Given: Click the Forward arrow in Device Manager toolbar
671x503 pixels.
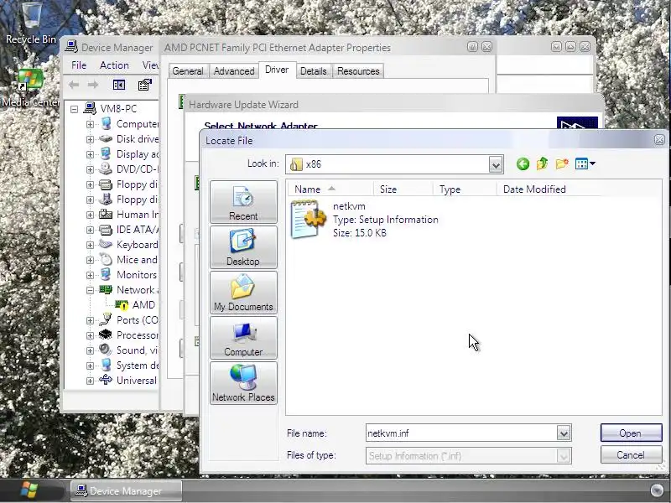Looking at the screenshot, I should 93,85.
